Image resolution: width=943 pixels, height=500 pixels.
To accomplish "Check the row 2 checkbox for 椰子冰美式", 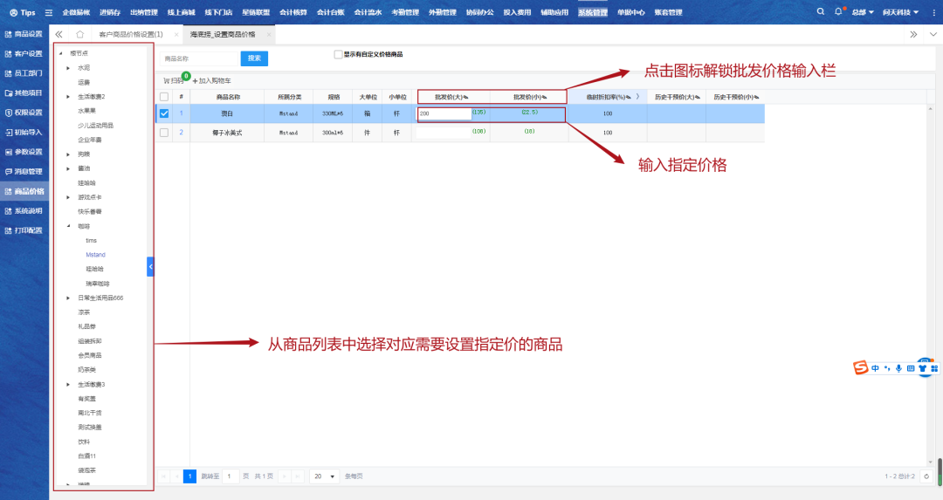I will tap(163, 133).
